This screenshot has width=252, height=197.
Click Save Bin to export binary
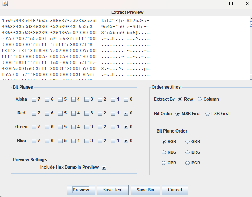coord(145,190)
